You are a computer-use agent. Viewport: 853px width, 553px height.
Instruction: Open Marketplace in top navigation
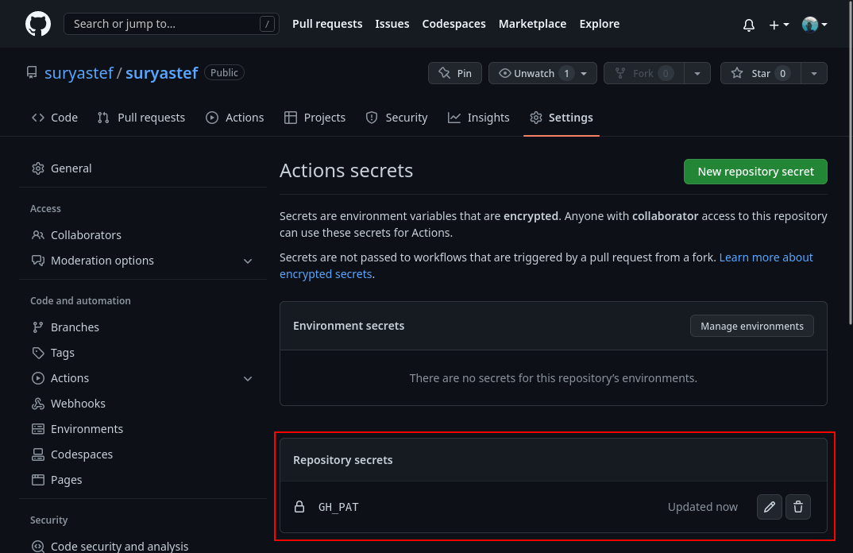[x=532, y=24]
